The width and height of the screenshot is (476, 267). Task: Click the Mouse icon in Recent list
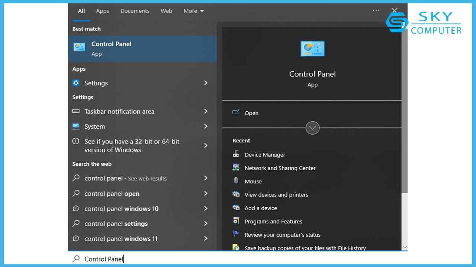[236, 181]
